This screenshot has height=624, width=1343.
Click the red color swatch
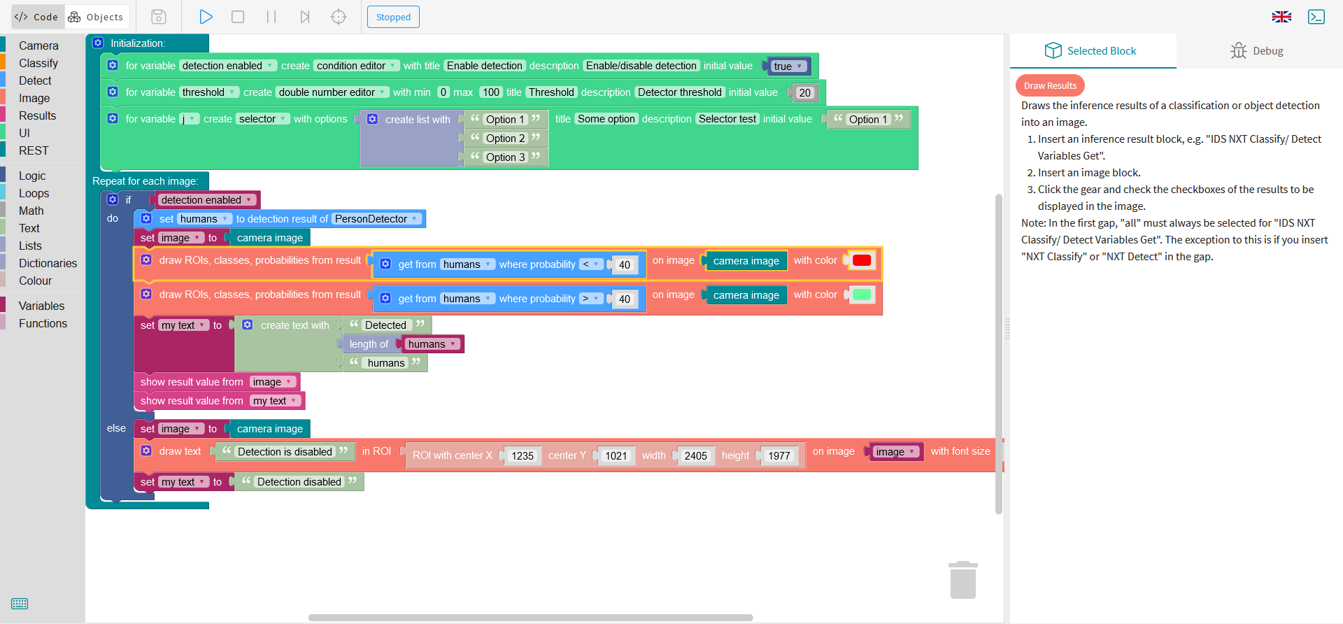862,260
